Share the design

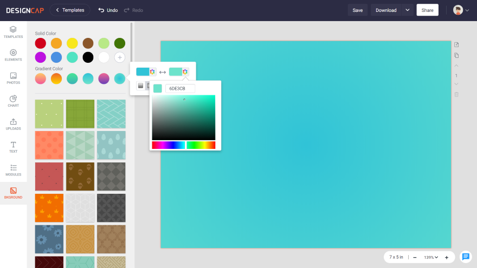coord(427,10)
